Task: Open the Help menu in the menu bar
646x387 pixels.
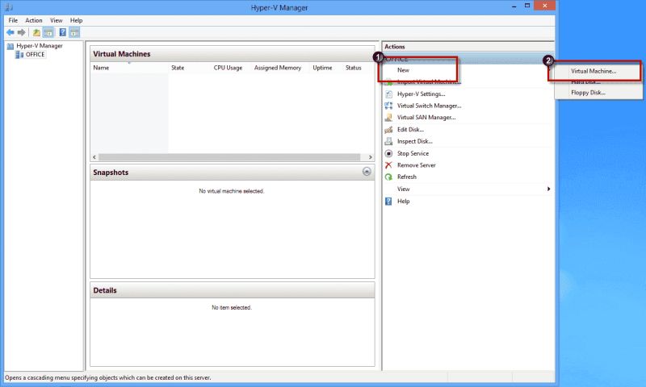Action: pos(76,20)
